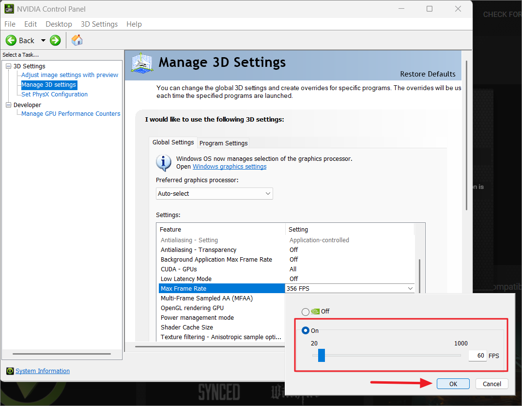
Task: Collapse the 3D Settings tree node
Action: pos(7,66)
